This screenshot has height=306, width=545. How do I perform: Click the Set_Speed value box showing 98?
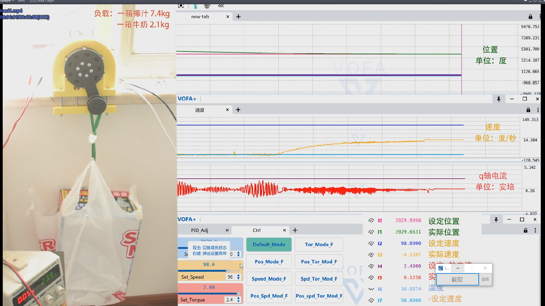(230, 277)
